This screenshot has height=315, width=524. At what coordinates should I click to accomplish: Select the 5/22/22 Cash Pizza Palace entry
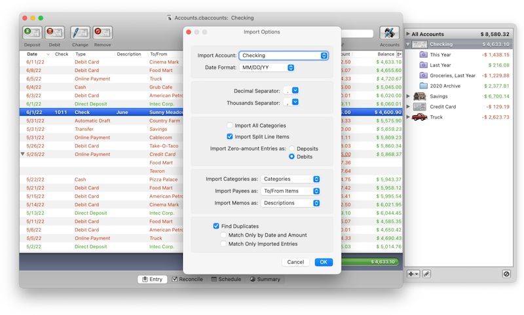click(102, 179)
